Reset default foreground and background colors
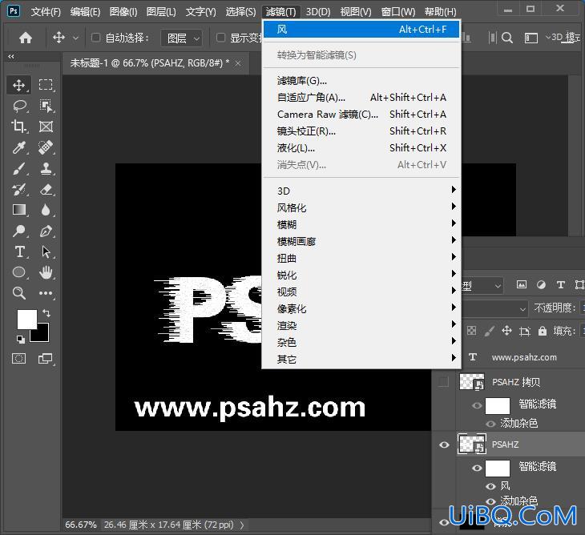This screenshot has width=585, height=535. pyautogui.click(x=21, y=340)
